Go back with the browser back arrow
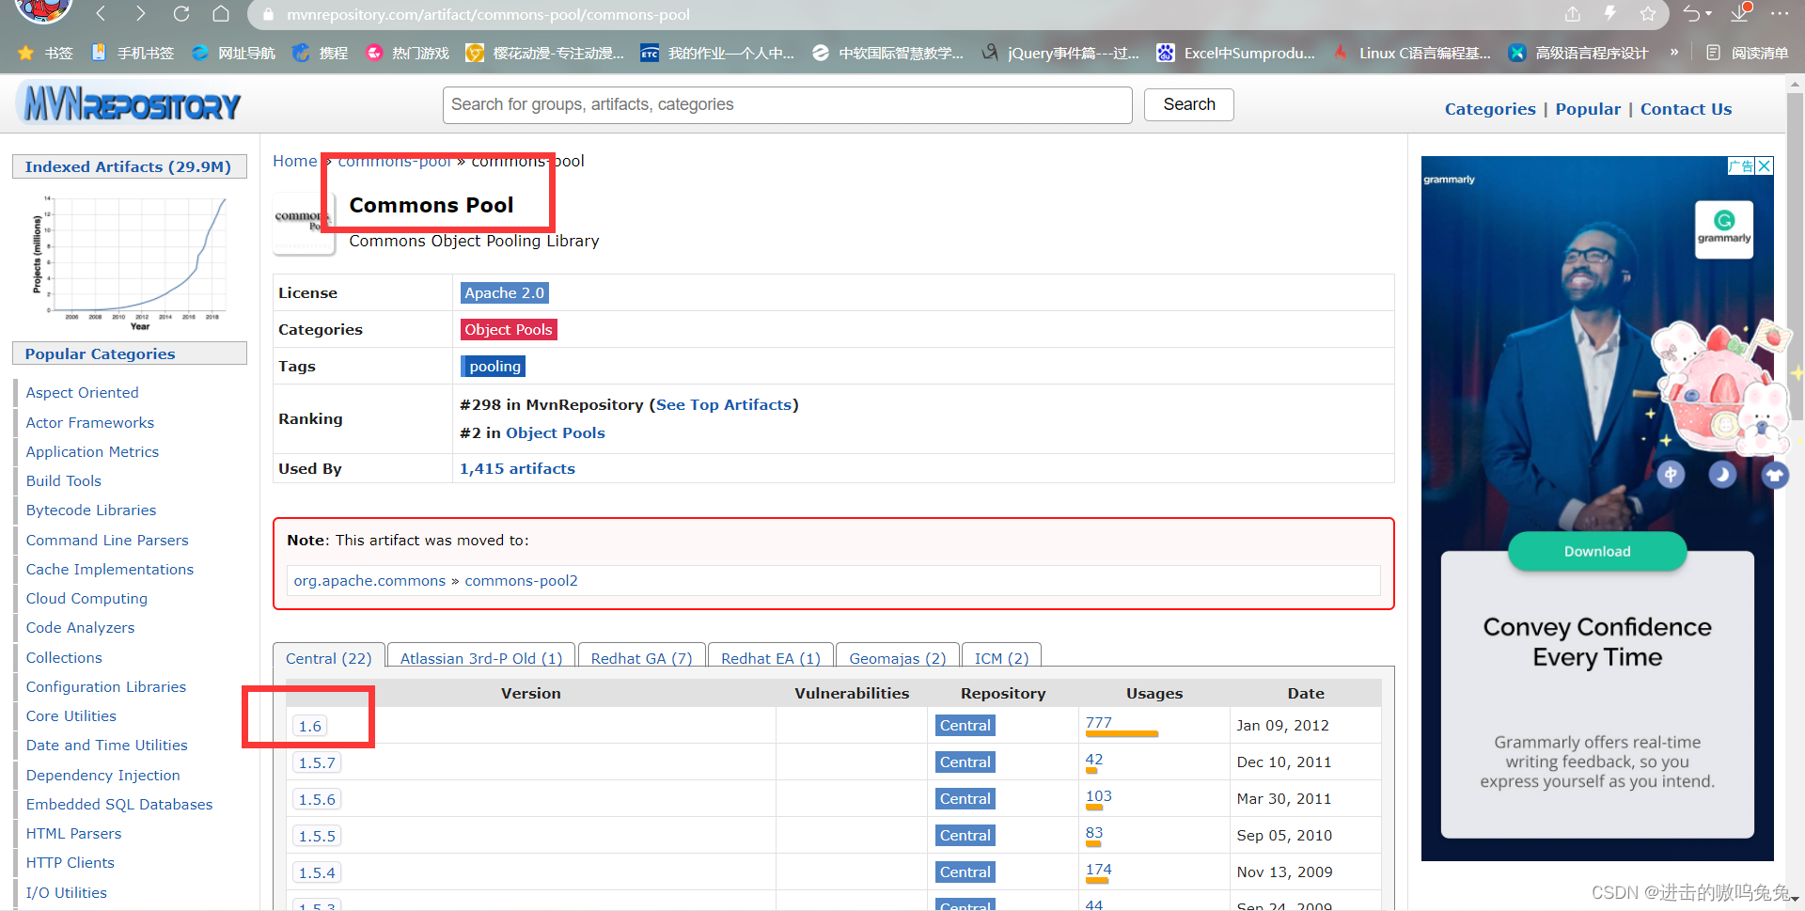Image resolution: width=1805 pixels, height=911 pixels. 101,13
